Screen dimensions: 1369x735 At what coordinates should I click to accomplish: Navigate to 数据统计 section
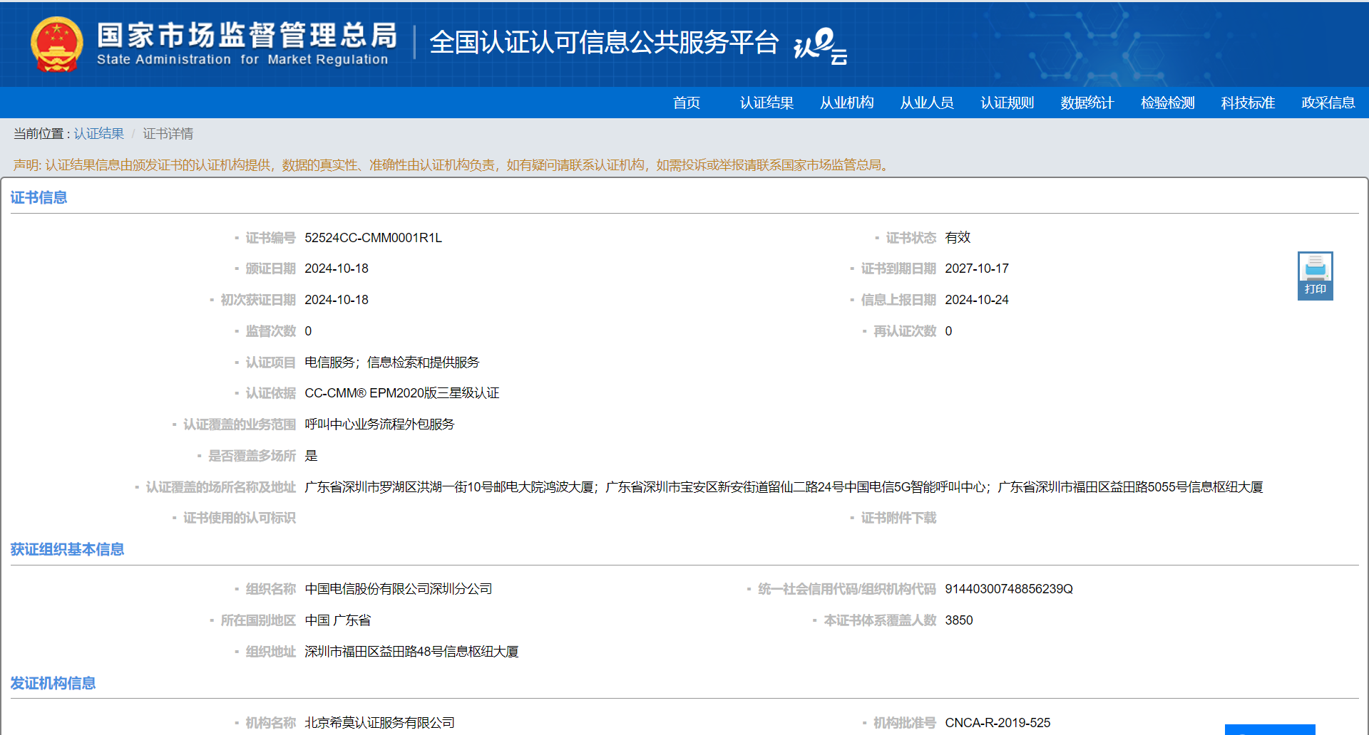1087,103
